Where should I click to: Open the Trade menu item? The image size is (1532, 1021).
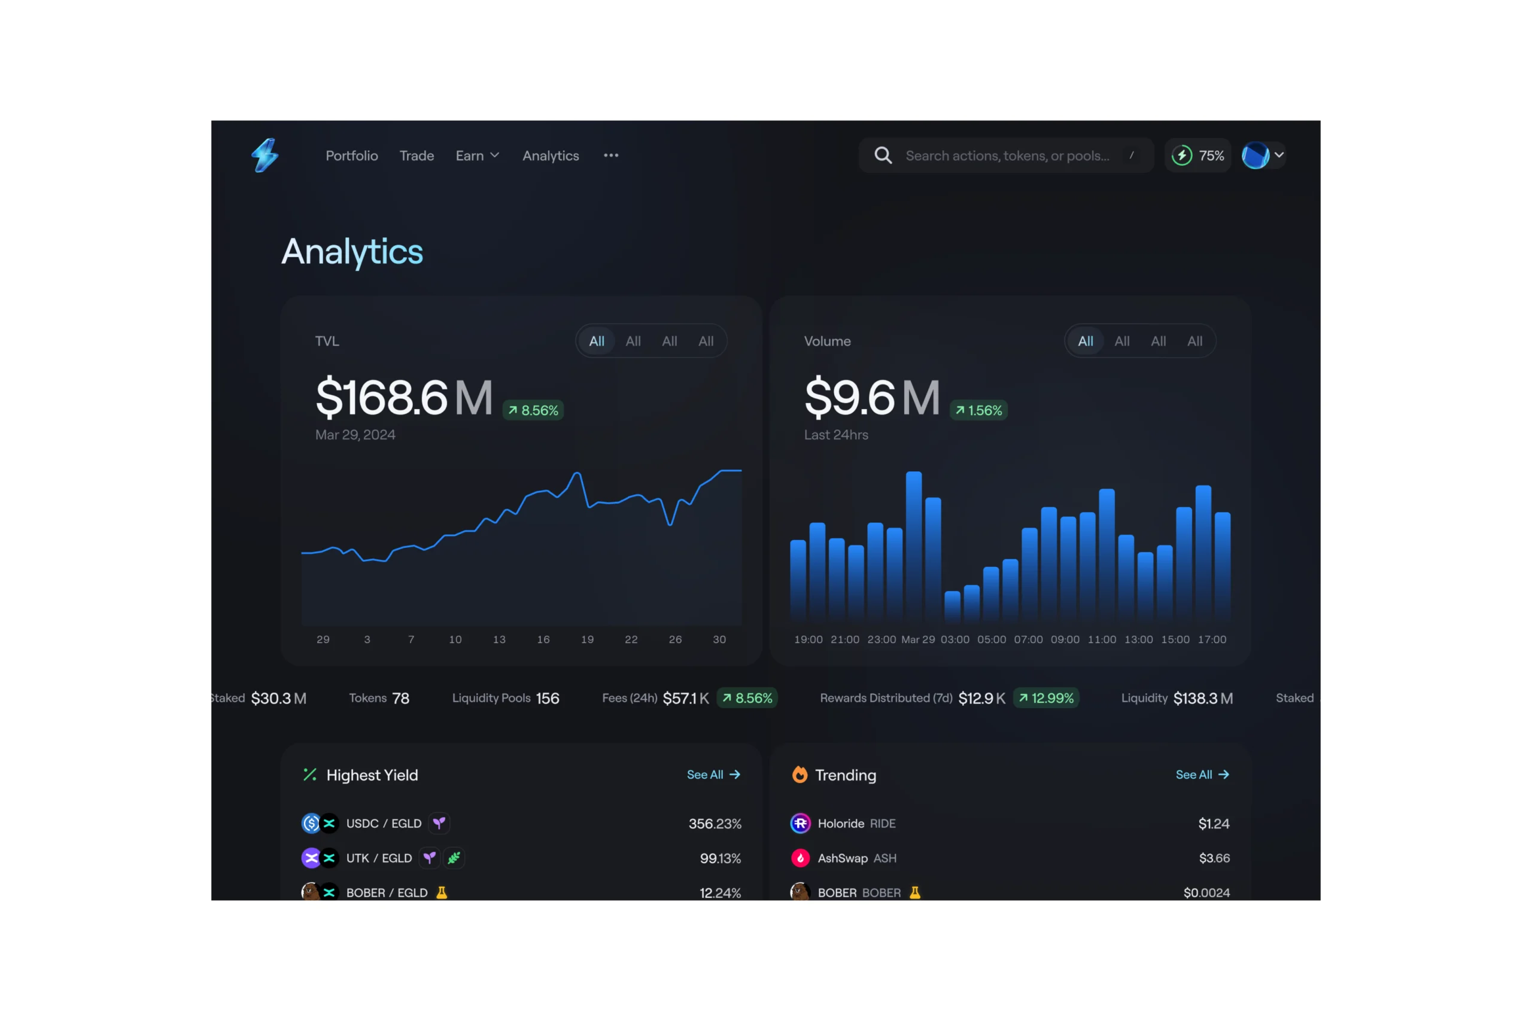click(417, 156)
